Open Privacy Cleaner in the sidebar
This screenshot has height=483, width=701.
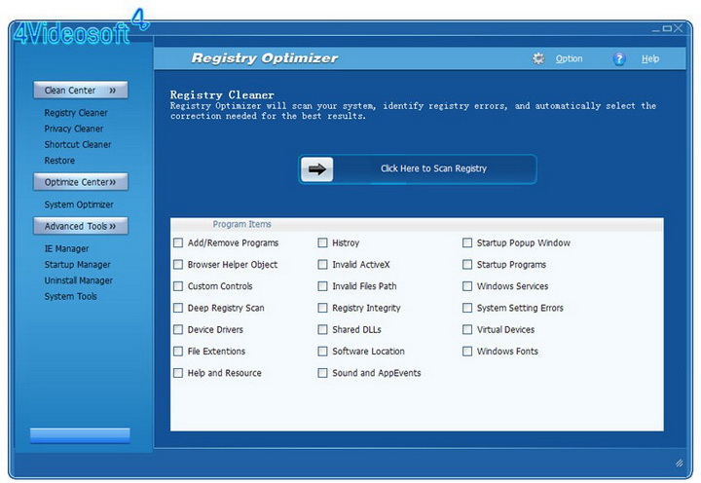(74, 129)
